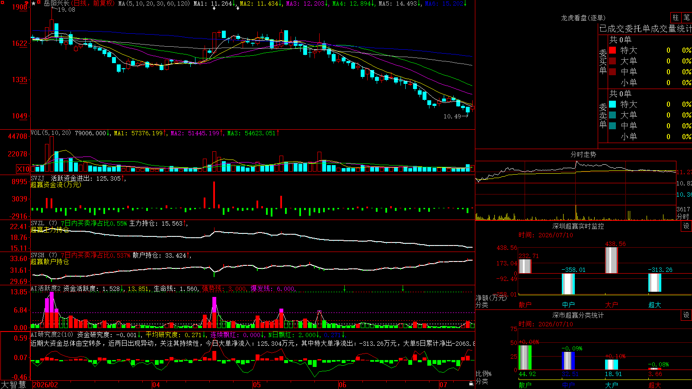
Task: Open 设 settings for 深圳超赢实时监控
Action: coord(686,226)
